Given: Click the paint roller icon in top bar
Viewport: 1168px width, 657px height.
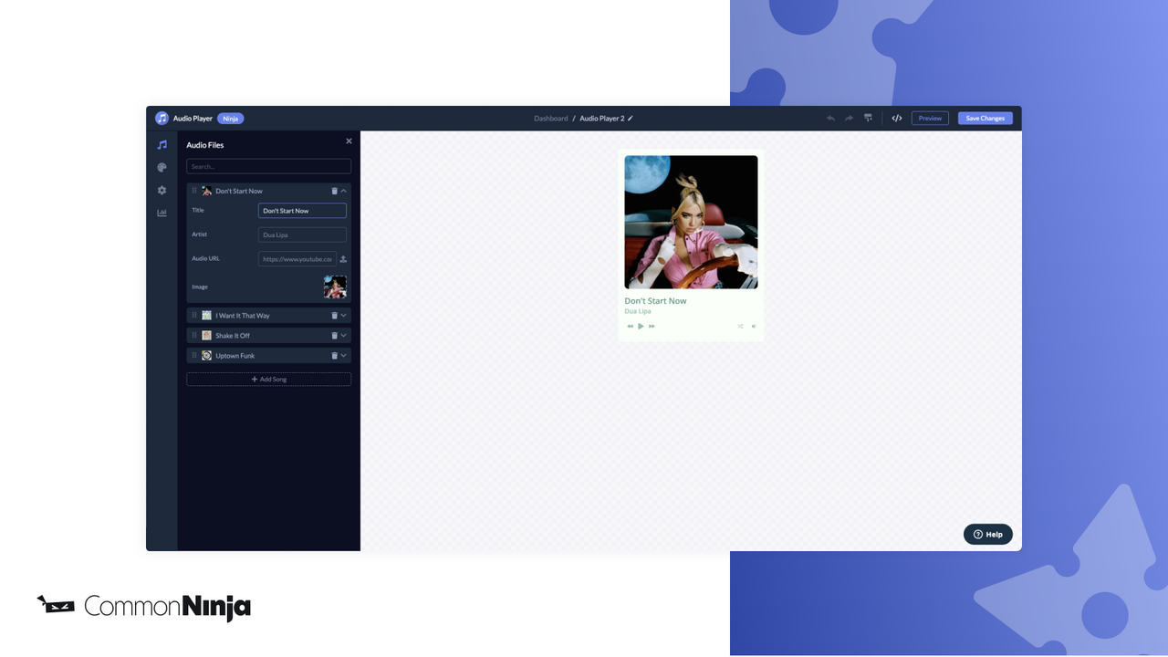Looking at the screenshot, I should pos(868,118).
